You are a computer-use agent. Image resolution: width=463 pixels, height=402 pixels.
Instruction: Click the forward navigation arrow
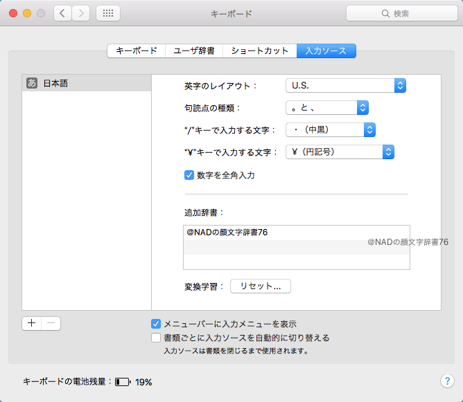pos(81,13)
